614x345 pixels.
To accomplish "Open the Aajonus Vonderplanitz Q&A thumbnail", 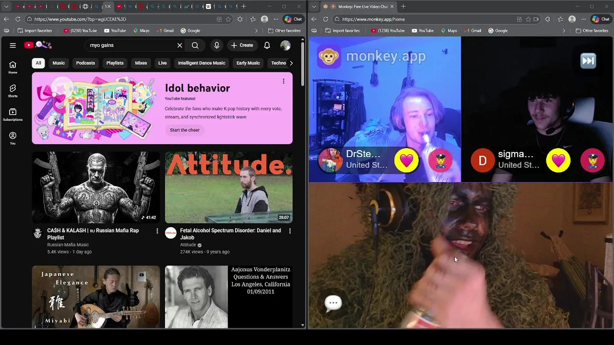I will click(229, 297).
